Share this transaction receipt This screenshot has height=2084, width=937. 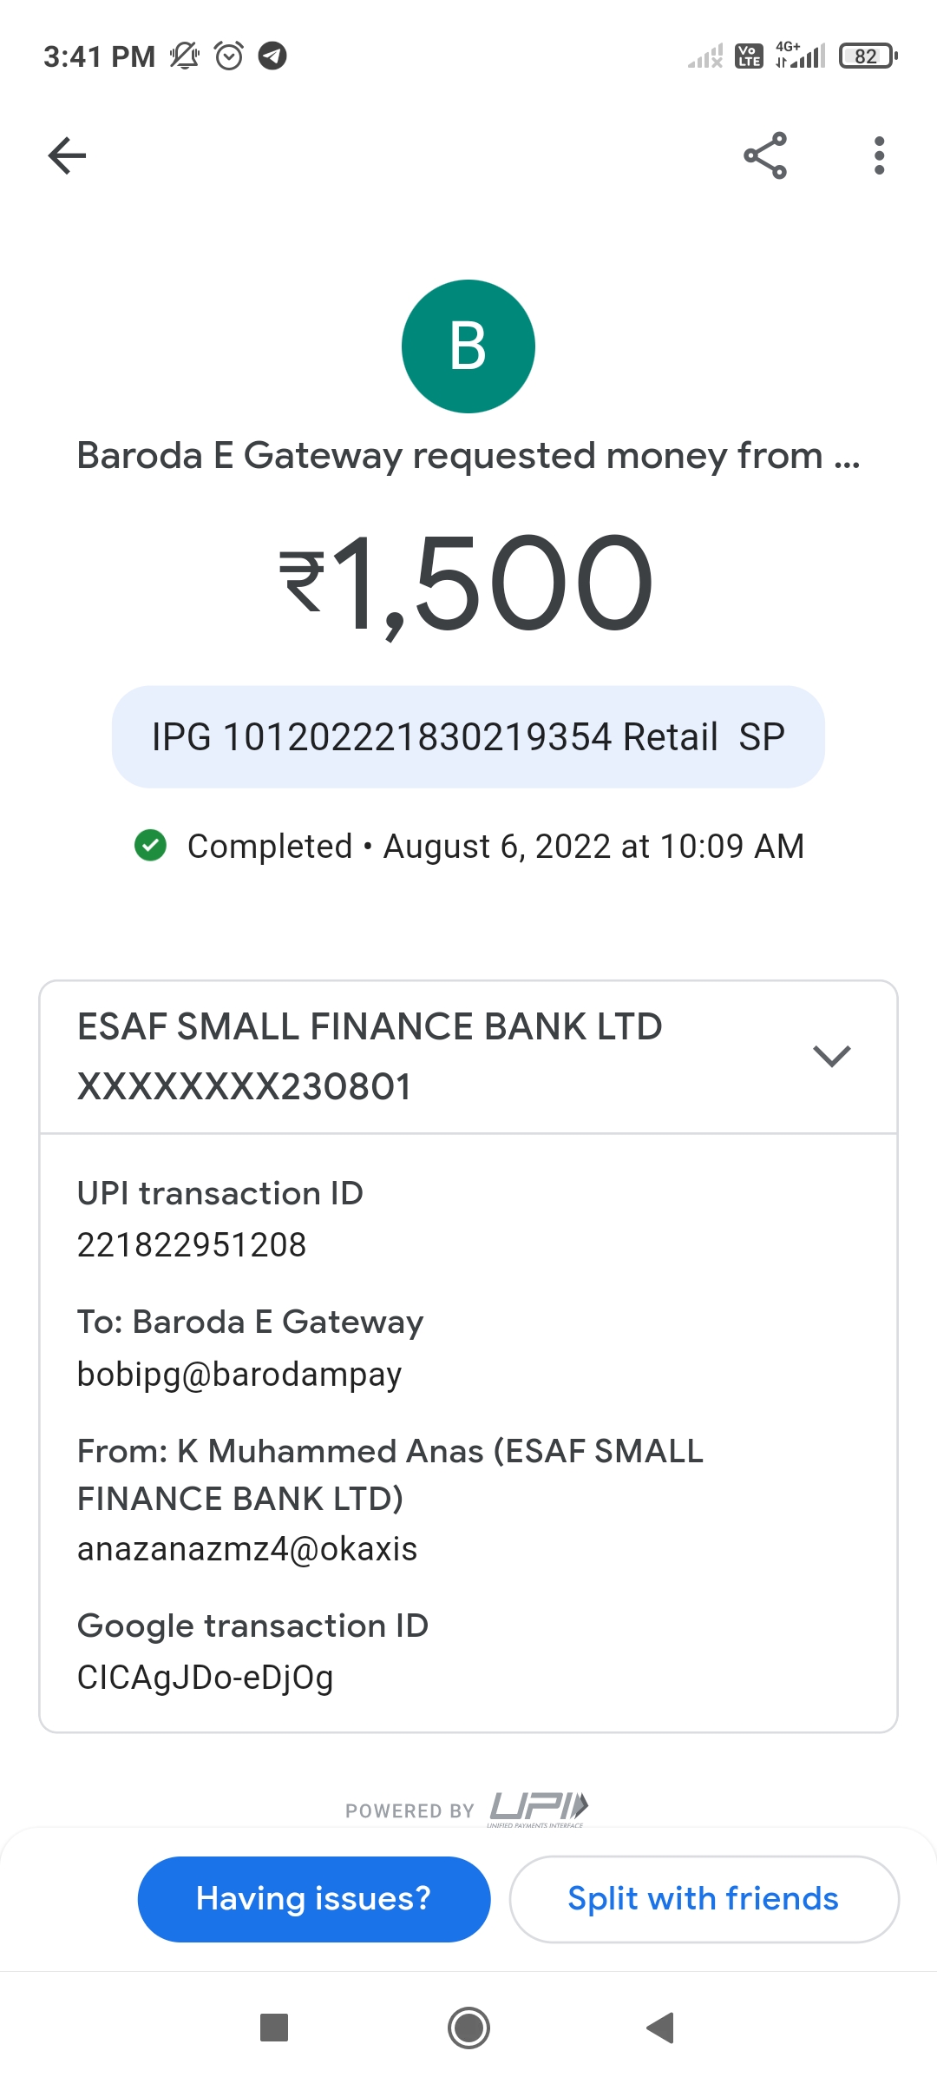coord(765,156)
